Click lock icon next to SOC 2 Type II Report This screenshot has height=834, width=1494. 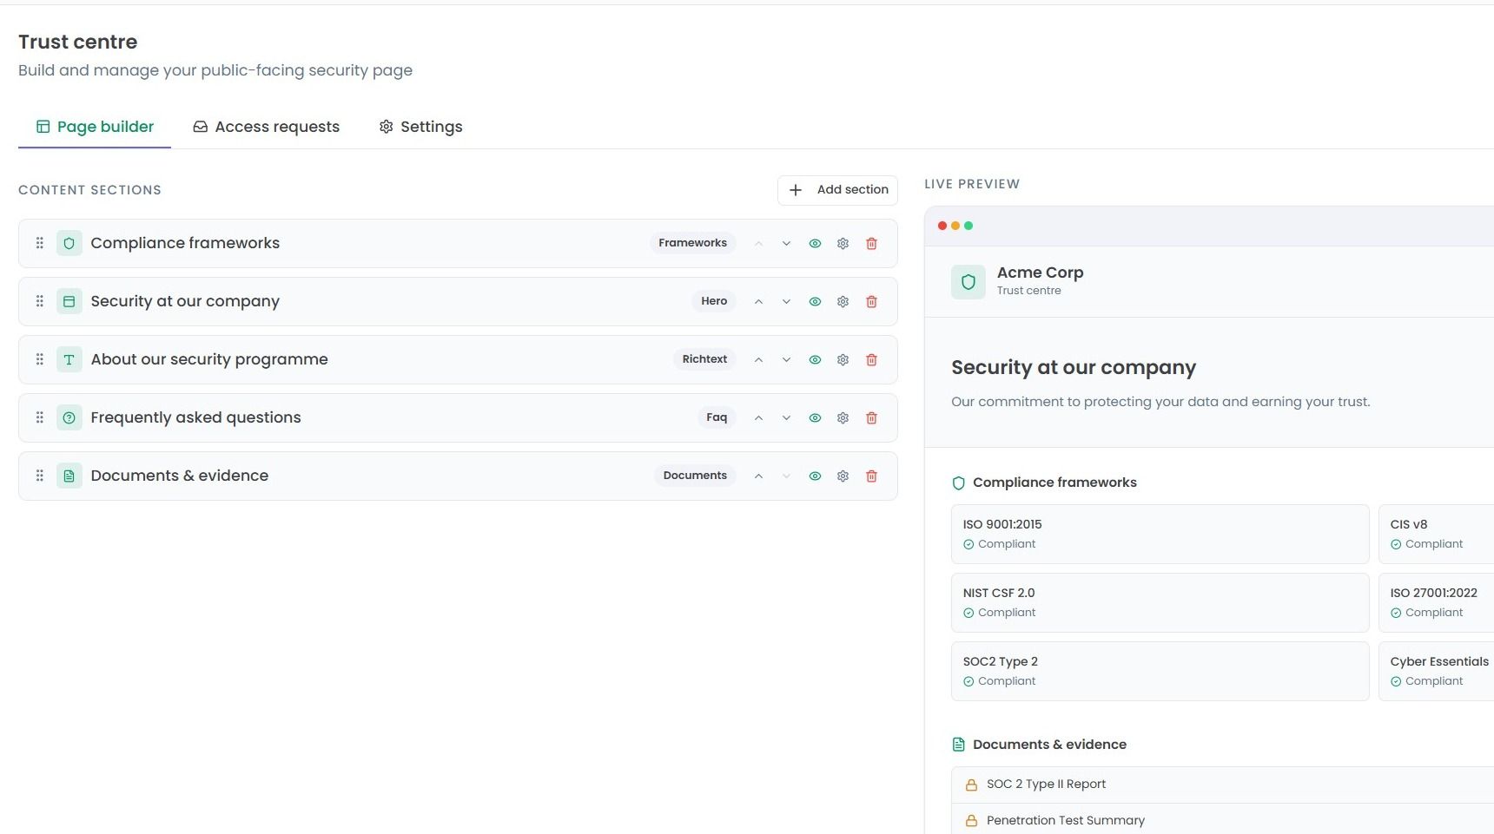pyautogui.click(x=971, y=785)
